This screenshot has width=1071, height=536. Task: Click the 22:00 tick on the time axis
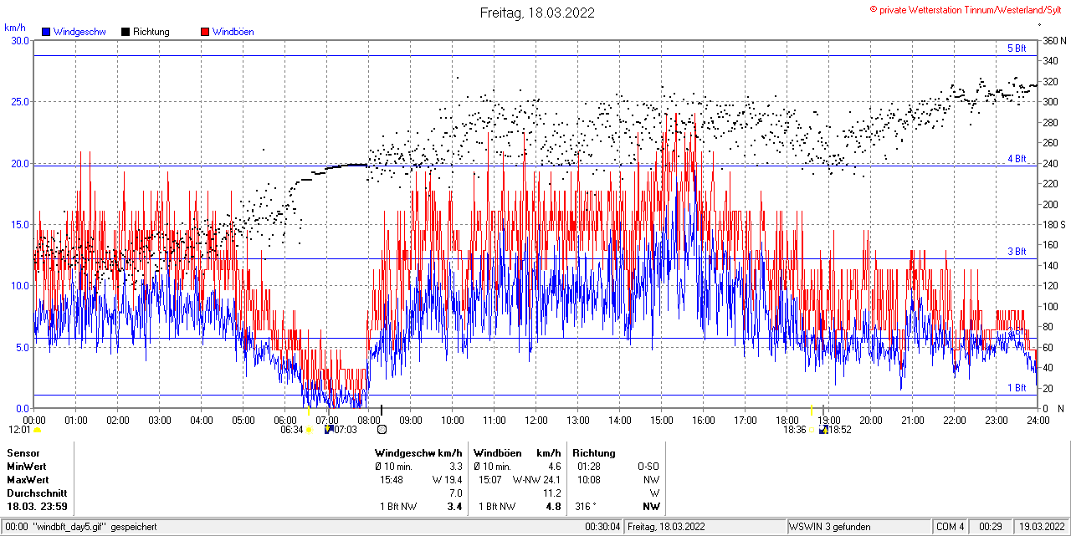[x=955, y=420]
